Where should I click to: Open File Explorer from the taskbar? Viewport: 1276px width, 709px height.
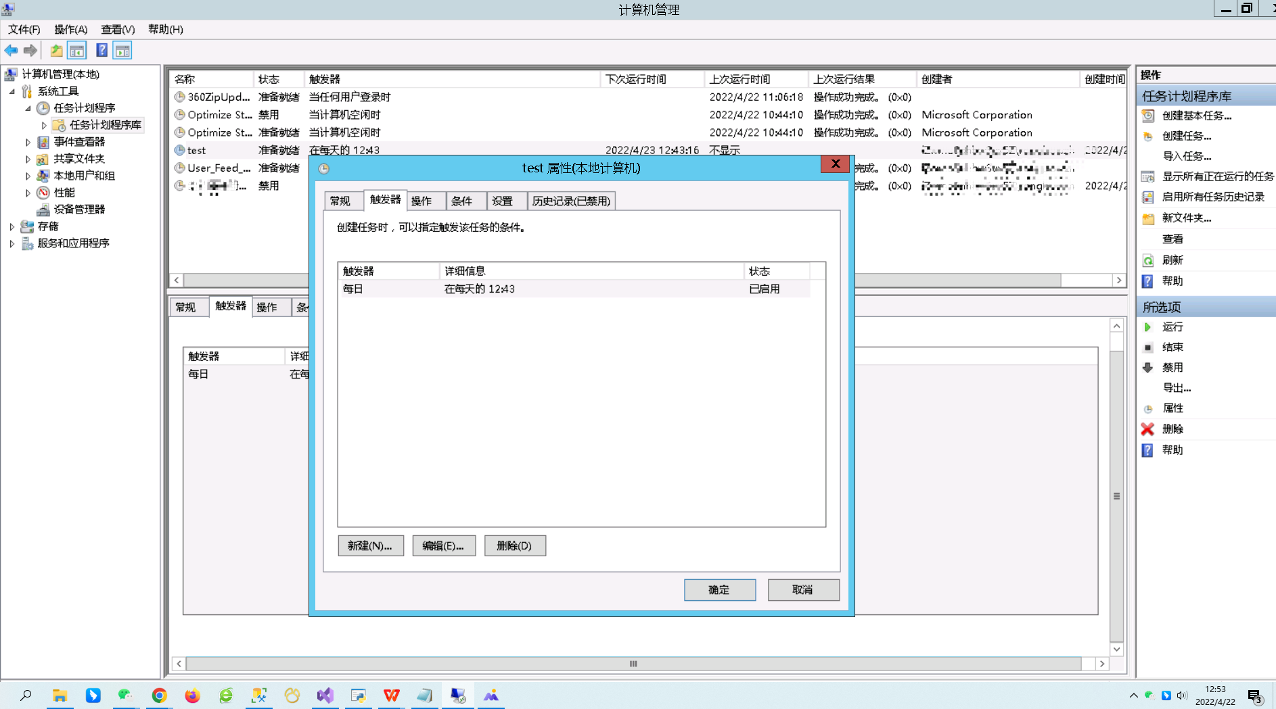(60, 695)
